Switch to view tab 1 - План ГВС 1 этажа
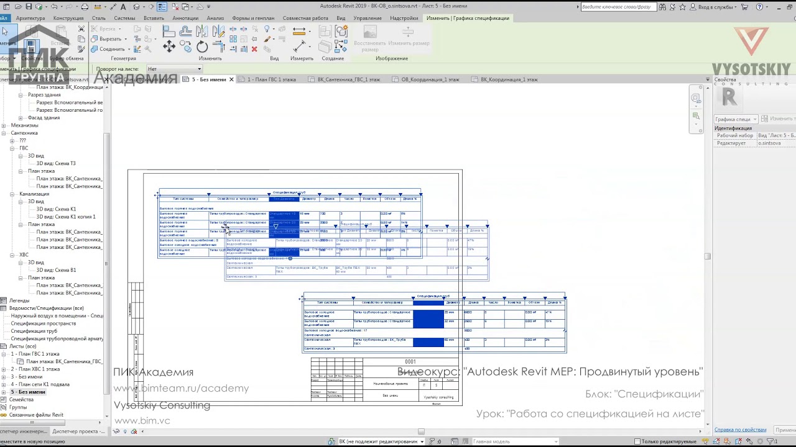Image resolution: width=796 pixels, height=447 pixels. 272,79
